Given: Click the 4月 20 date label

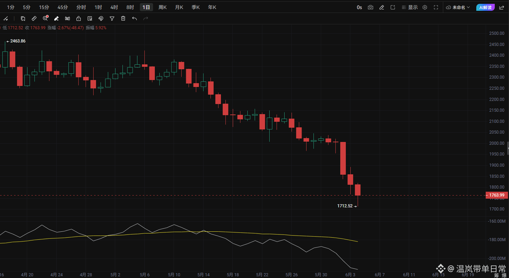Looking at the screenshot, I should (x=27, y=275).
